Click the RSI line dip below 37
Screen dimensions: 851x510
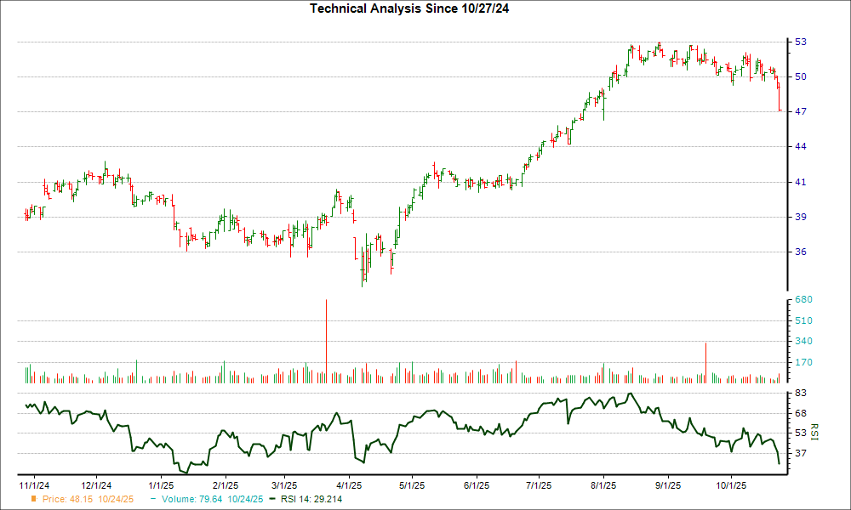[779, 462]
